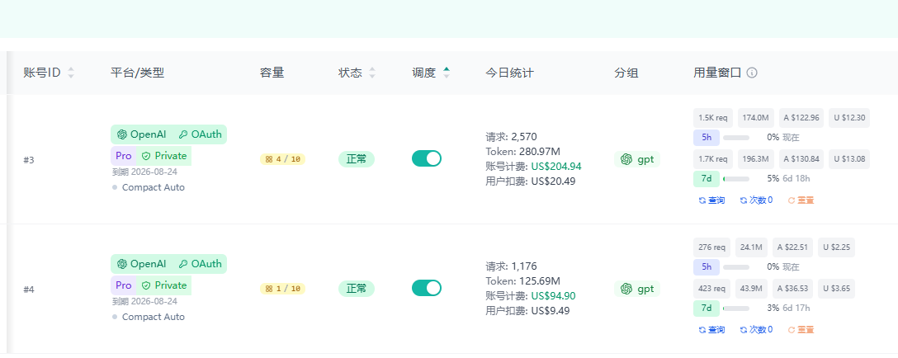
Task: Click 次数 0 refresh icon for account #3
Action: pos(744,200)
